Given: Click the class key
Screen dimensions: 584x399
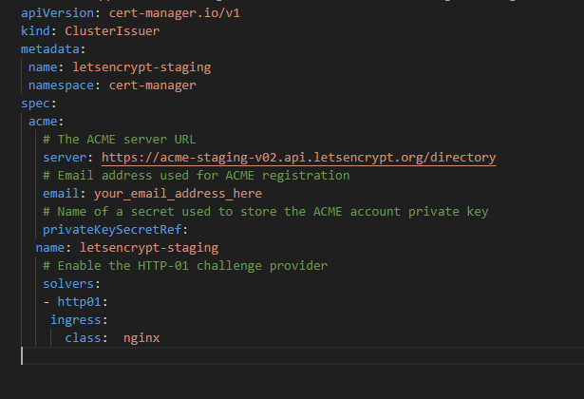Looking at the screenshot, I should click(83, 338).
